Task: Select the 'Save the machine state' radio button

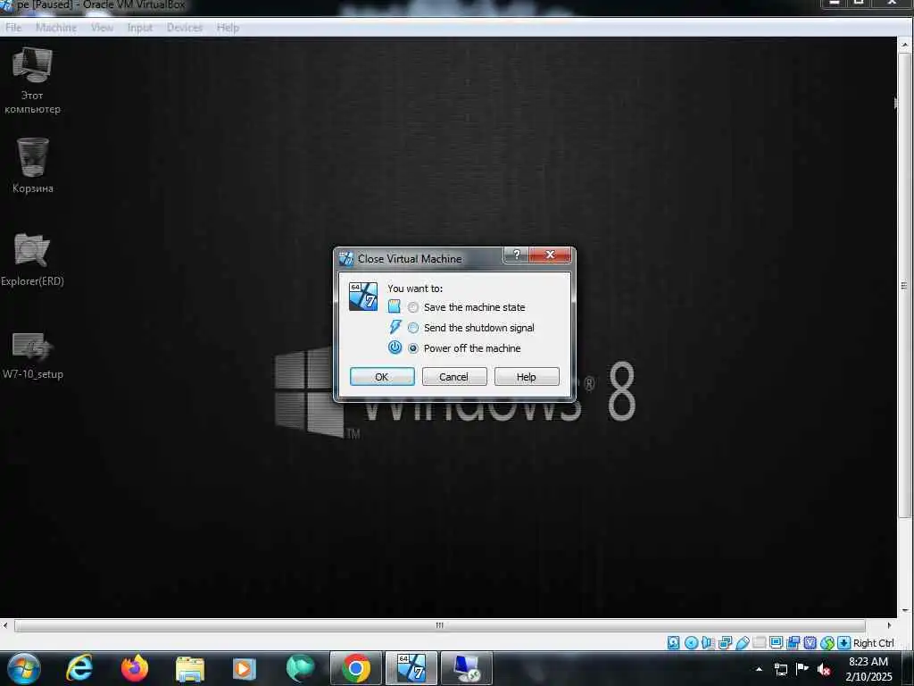Action: tap(413, 307)
